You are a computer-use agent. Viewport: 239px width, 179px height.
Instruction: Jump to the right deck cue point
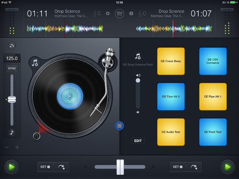click(194, 167)
